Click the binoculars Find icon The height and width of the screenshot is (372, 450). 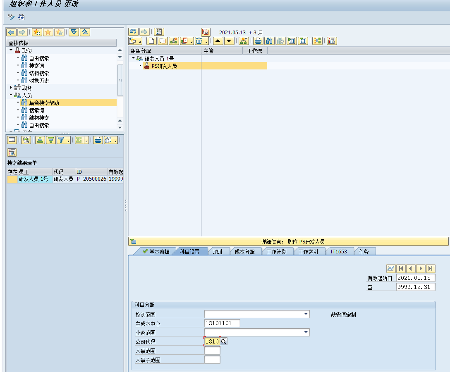point(269,41)
